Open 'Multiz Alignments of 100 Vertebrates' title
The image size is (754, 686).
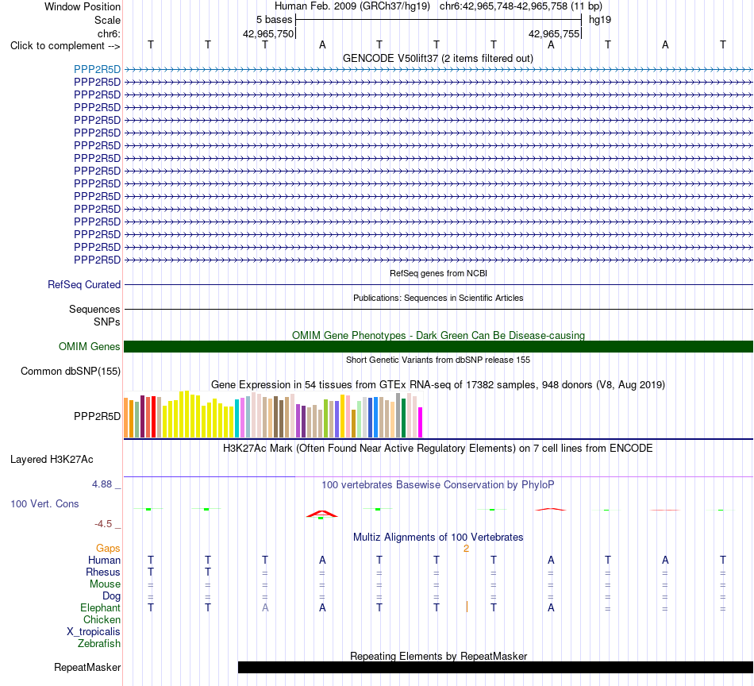tap(438, 538)
